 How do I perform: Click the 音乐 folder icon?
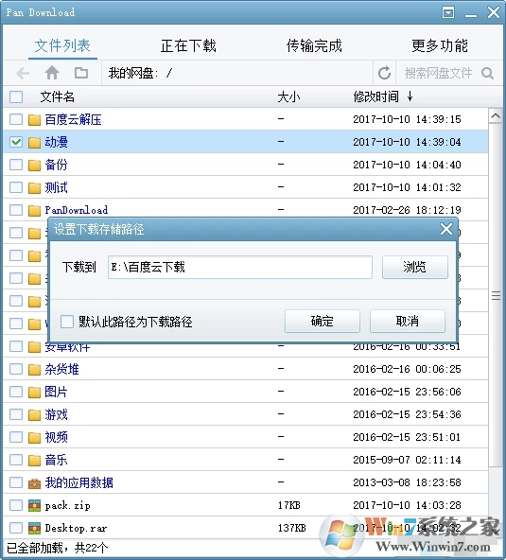tap(34, 460)
